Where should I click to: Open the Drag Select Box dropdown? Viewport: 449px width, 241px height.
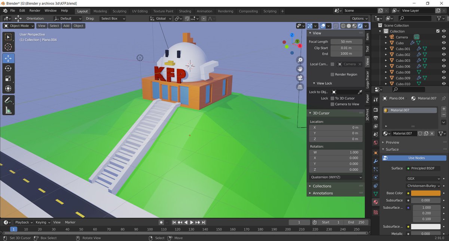(113, 18)
